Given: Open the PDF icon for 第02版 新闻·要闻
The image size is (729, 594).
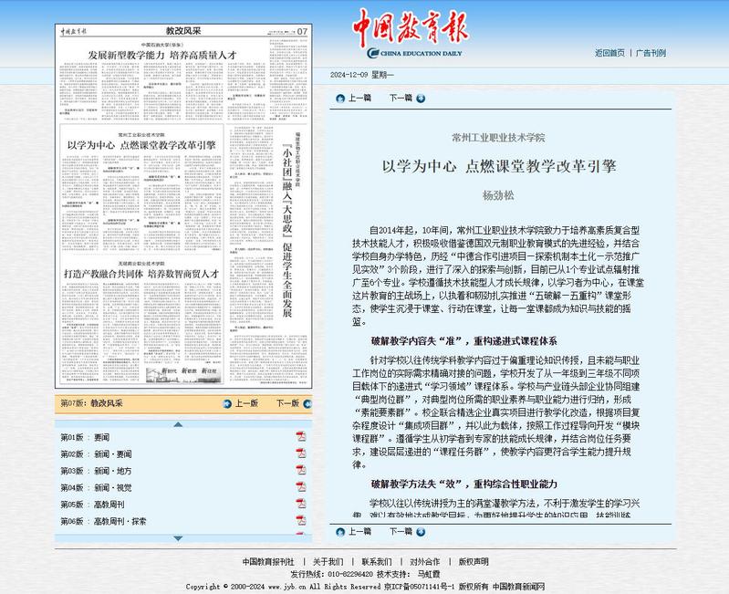Looking at the screenshot, I should pos(301,453).
